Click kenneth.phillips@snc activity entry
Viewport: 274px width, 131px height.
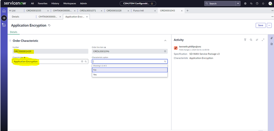click(x=190, y=47)
